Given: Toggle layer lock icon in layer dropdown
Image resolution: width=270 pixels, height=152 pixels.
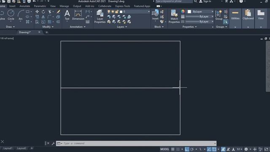Looking at the screenshot, I should 116,12.
